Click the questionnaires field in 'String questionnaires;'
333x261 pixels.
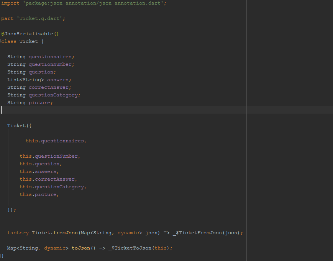[50, 57]
